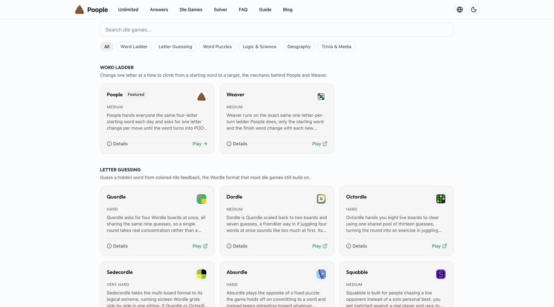The height and width of the screenshot is (307, 554).
Task: Click the Featured badge on Poople
Action: point(136,95)
